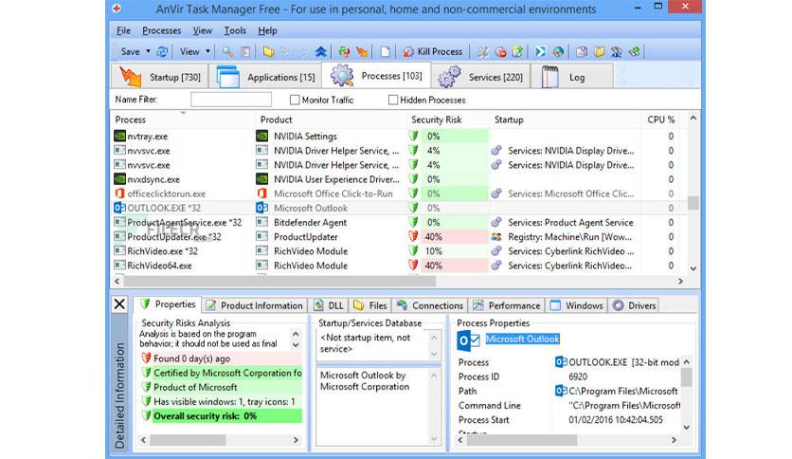Image resolution: width=792 pixels, height=459 pixels.
Task: Click process list scroll-down arrow
Action: tap(693, 268)
